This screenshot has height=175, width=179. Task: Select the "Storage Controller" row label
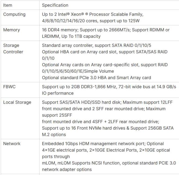click(x=13, y=49)
